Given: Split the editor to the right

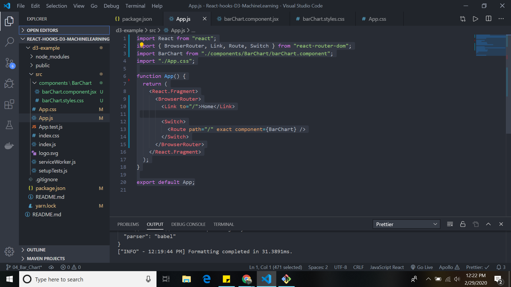Looking at the screenshot, I should [488, 19].
